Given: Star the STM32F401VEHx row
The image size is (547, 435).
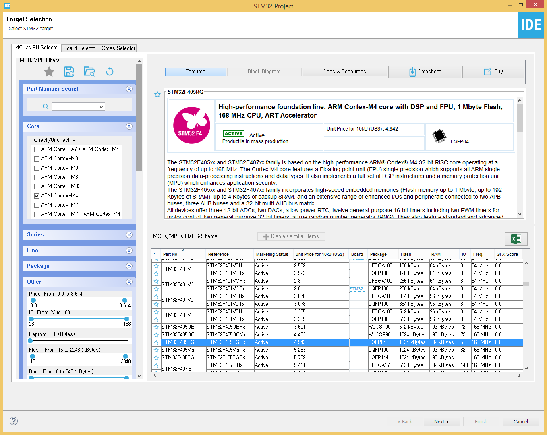Looking at the screenshot, I should point(156,312).
